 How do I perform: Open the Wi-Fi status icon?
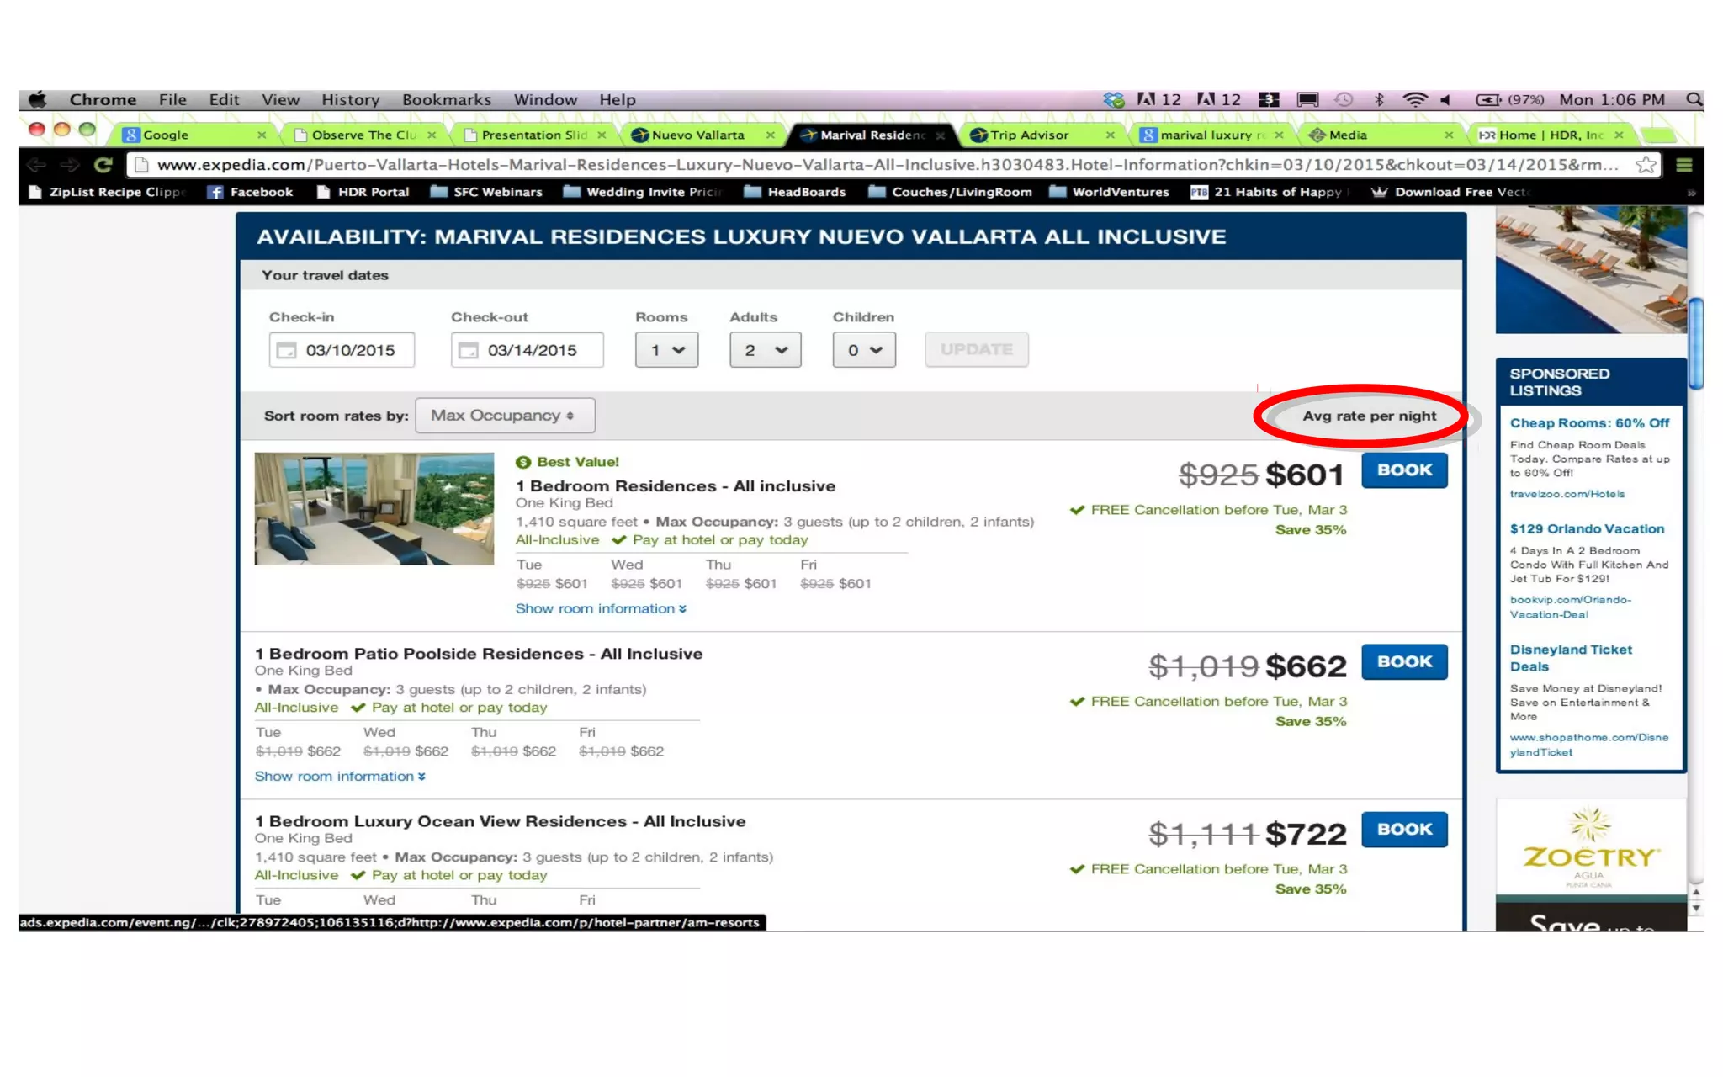click(x=1415, y=99)
